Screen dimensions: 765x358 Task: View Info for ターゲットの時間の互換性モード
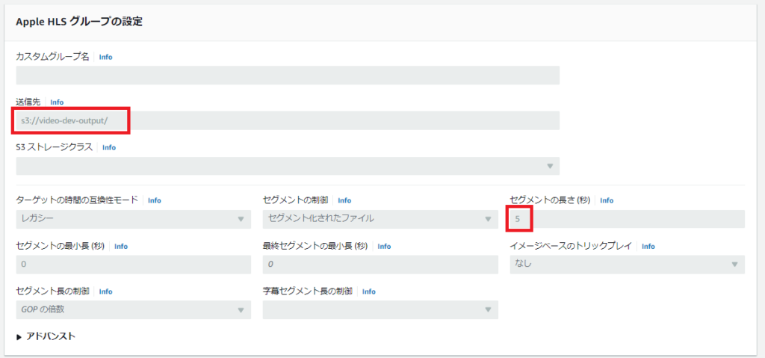pos(154,201)
